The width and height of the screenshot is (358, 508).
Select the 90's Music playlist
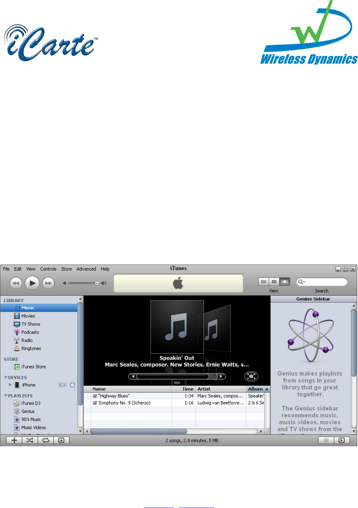tap(39, 420)
